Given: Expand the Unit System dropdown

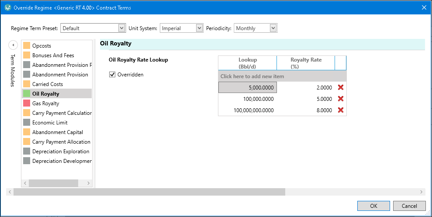Looking at the screenshot, I should [199, 28].
